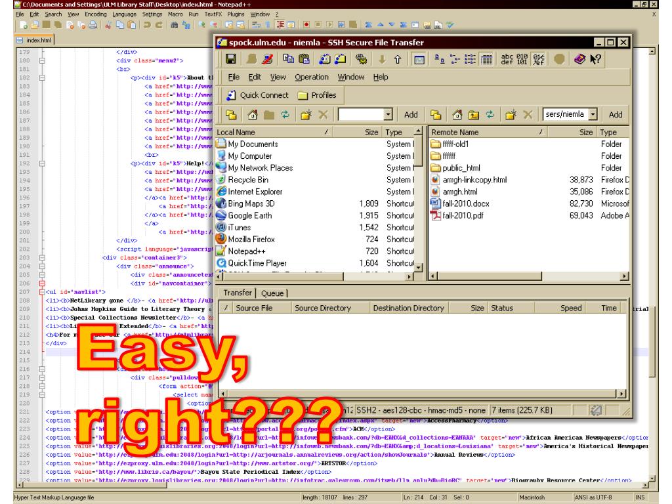Click Quick Connect in SSH window
Screen dimensions: 672x504
(257, 95)
